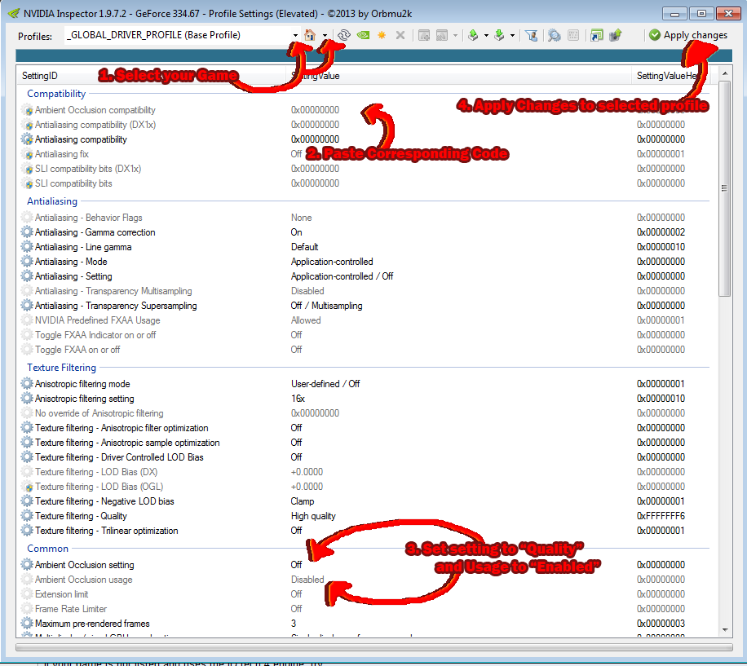Minimize the NVIDIA Inspector window
The width and height of the screenshot is (747, 666).
point(674,13)
